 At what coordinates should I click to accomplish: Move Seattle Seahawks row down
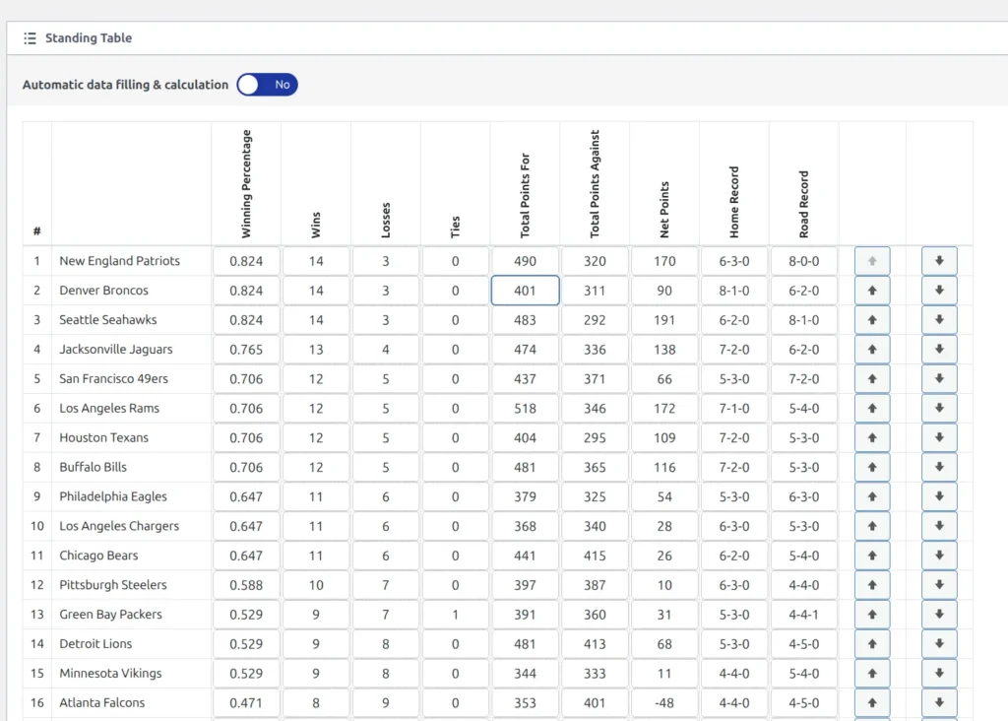pos(938,320)
